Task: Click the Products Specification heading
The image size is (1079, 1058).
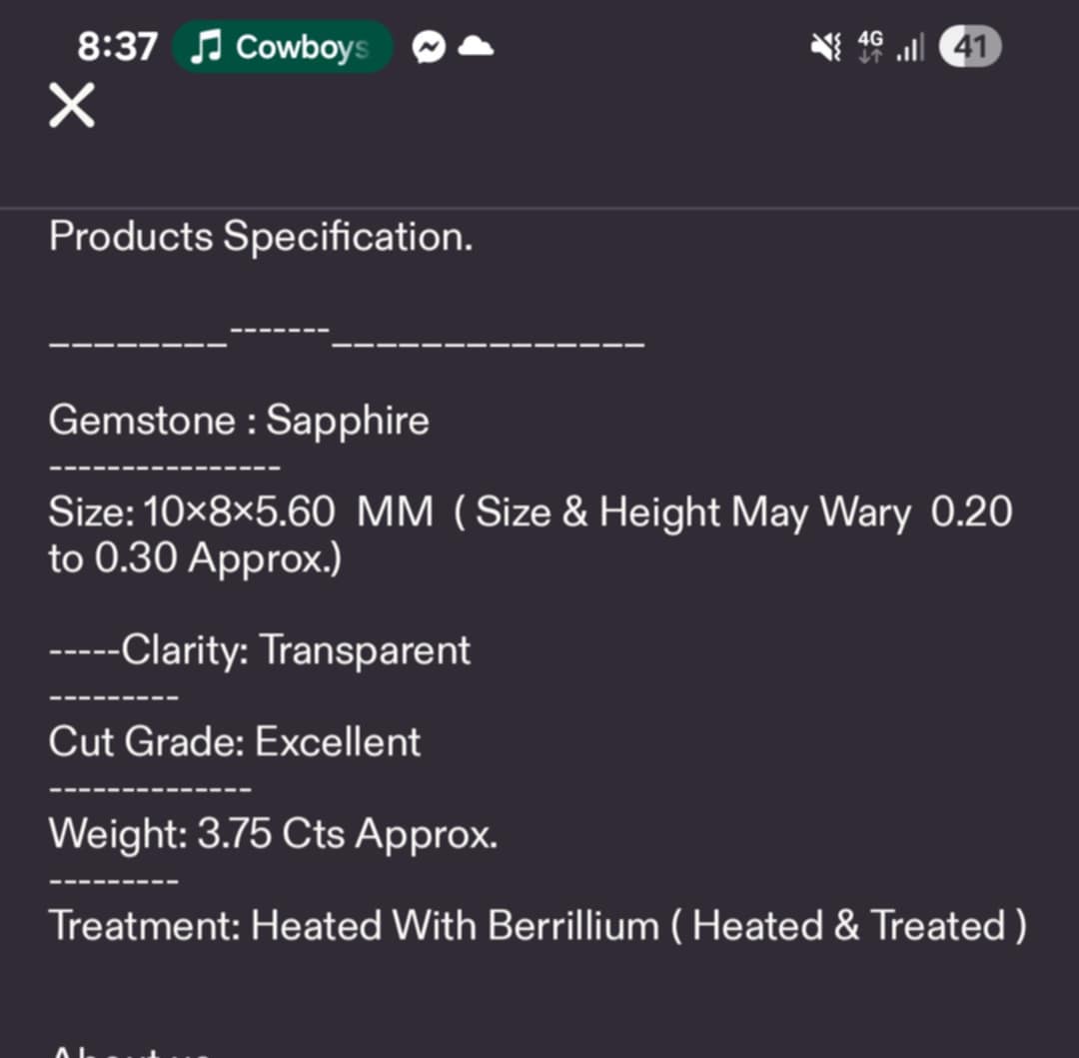Action: [x=261, y=237]
